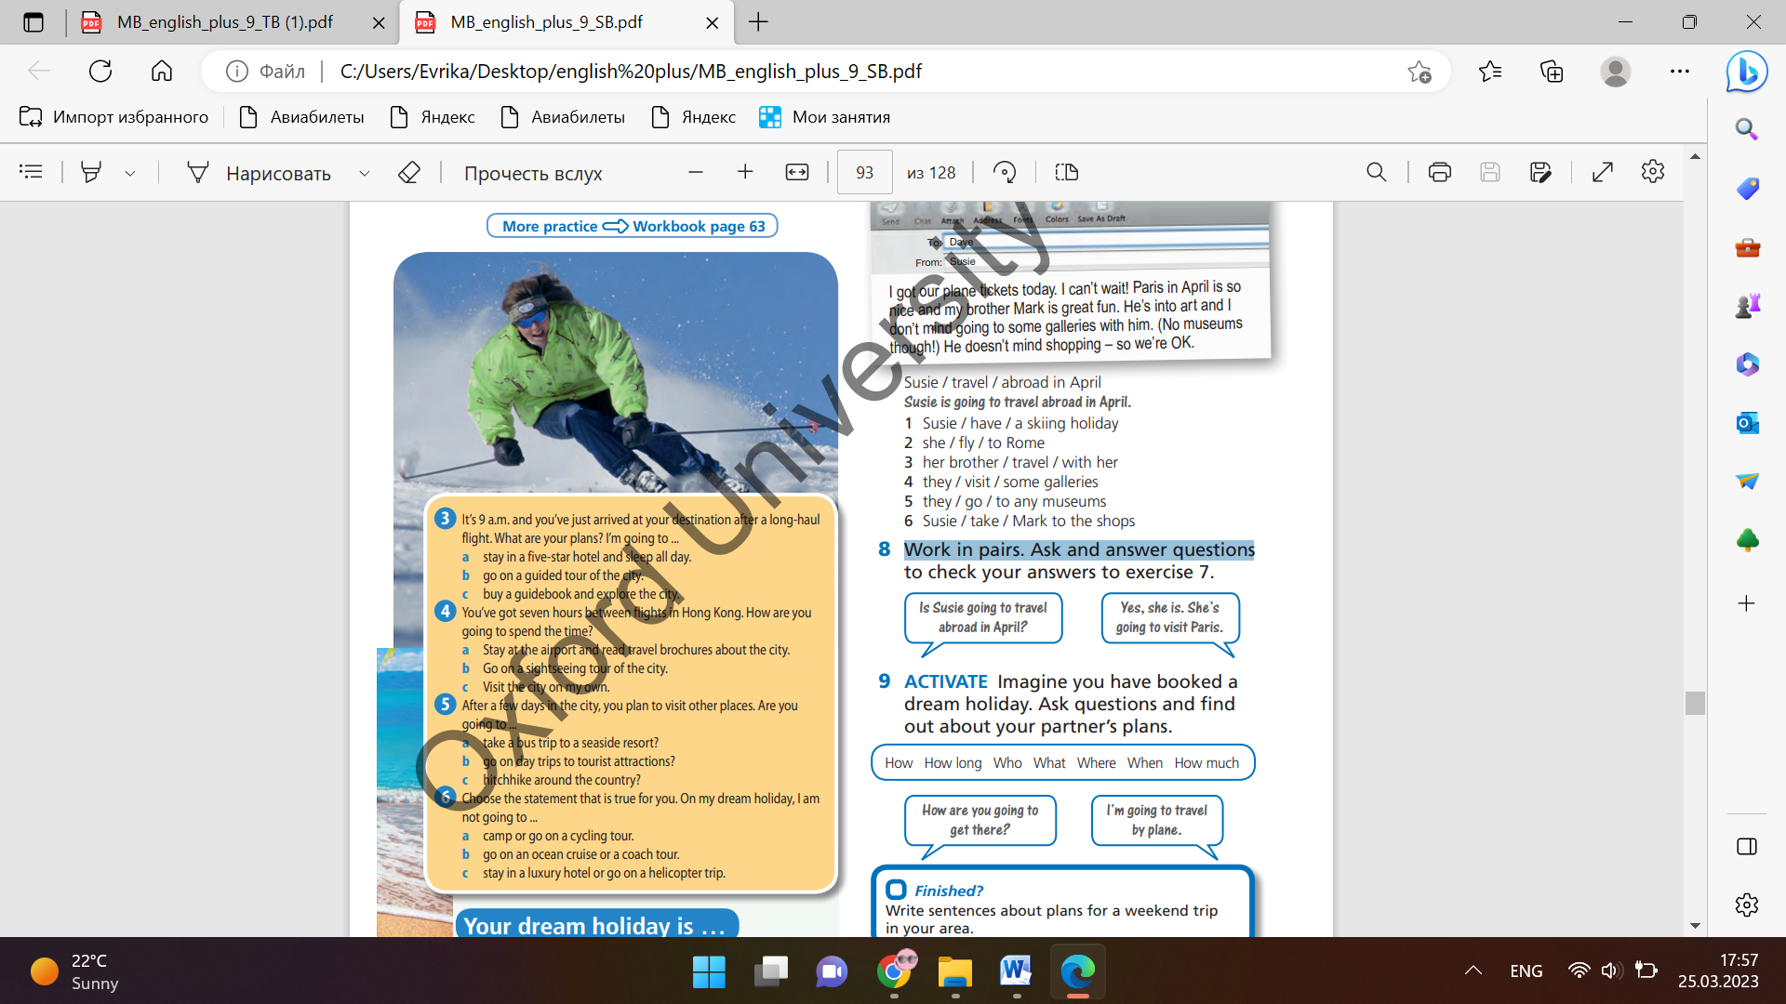Toggle the Edge sidebar panel visibility
The width and height of the screenshot is (1786, 1004).
pos(1747,846)
